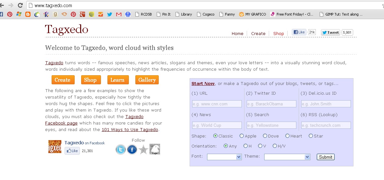The image size is (384, 180).
Task: Submit the Tagxedo form
Action: (326, 157)
